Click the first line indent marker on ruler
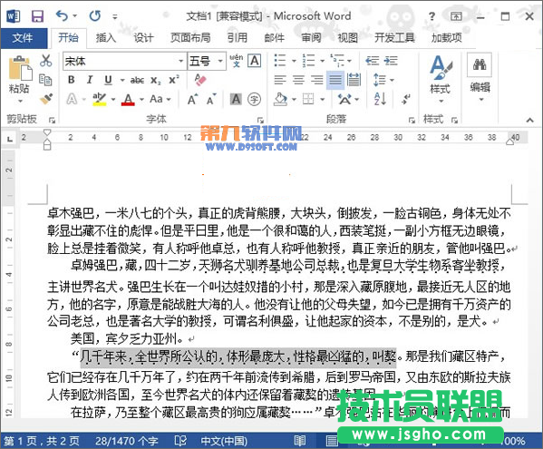The image size is (543, 449). coord(47,132)
